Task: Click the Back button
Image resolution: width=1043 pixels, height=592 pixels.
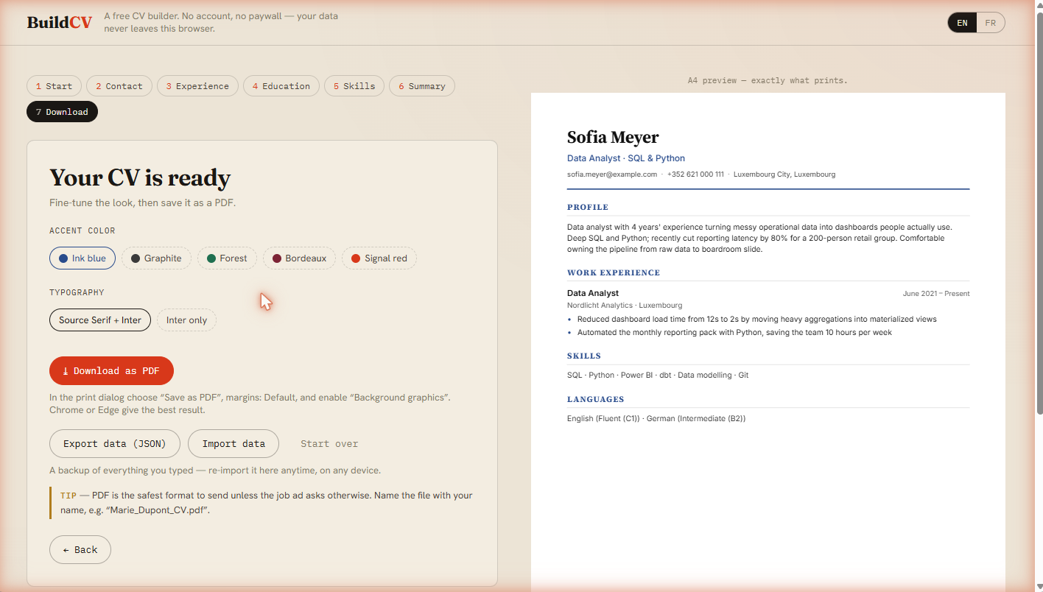Action: click(x=80, y=550)
